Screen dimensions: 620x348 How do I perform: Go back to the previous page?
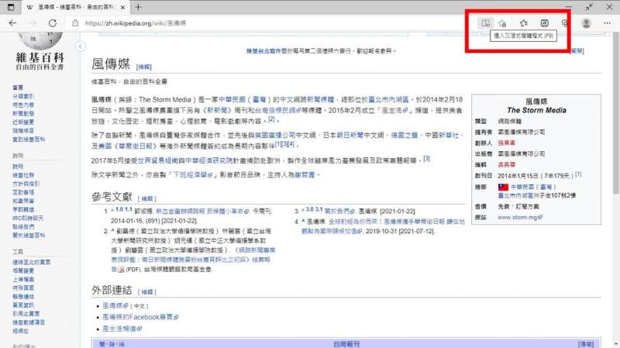[12, 23]
